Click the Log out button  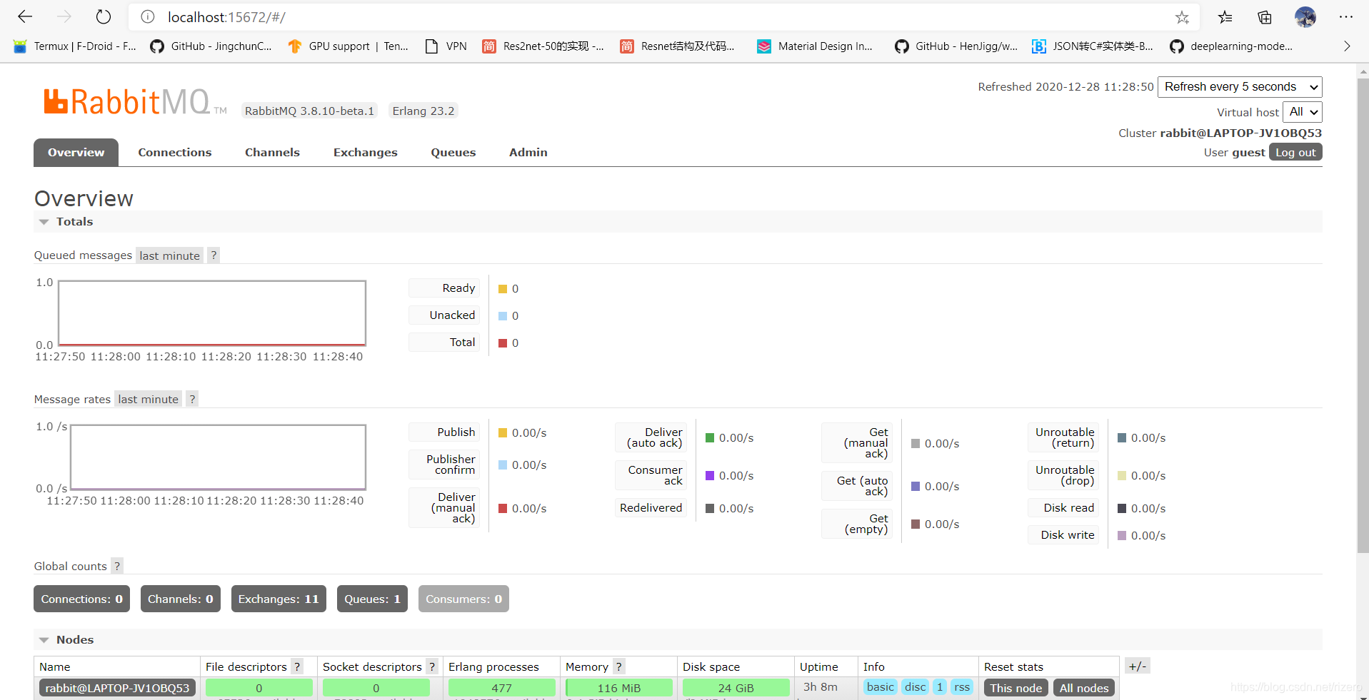[x=1295, y=152]
